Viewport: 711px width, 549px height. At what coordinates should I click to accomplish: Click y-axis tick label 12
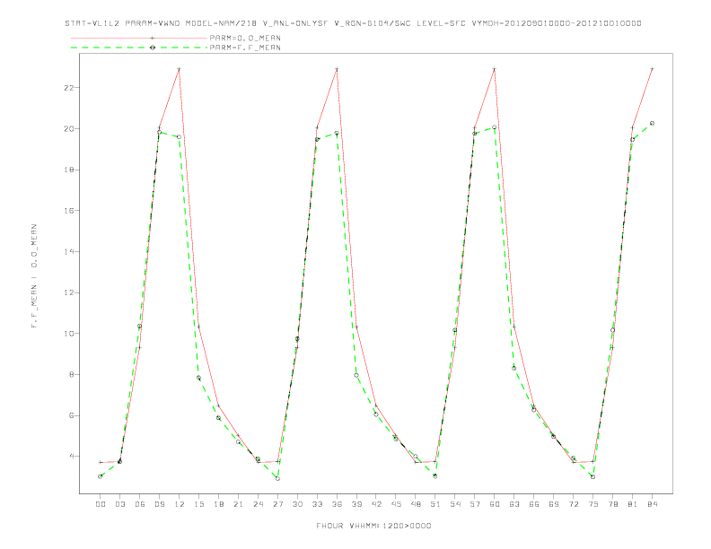[69, 292]
